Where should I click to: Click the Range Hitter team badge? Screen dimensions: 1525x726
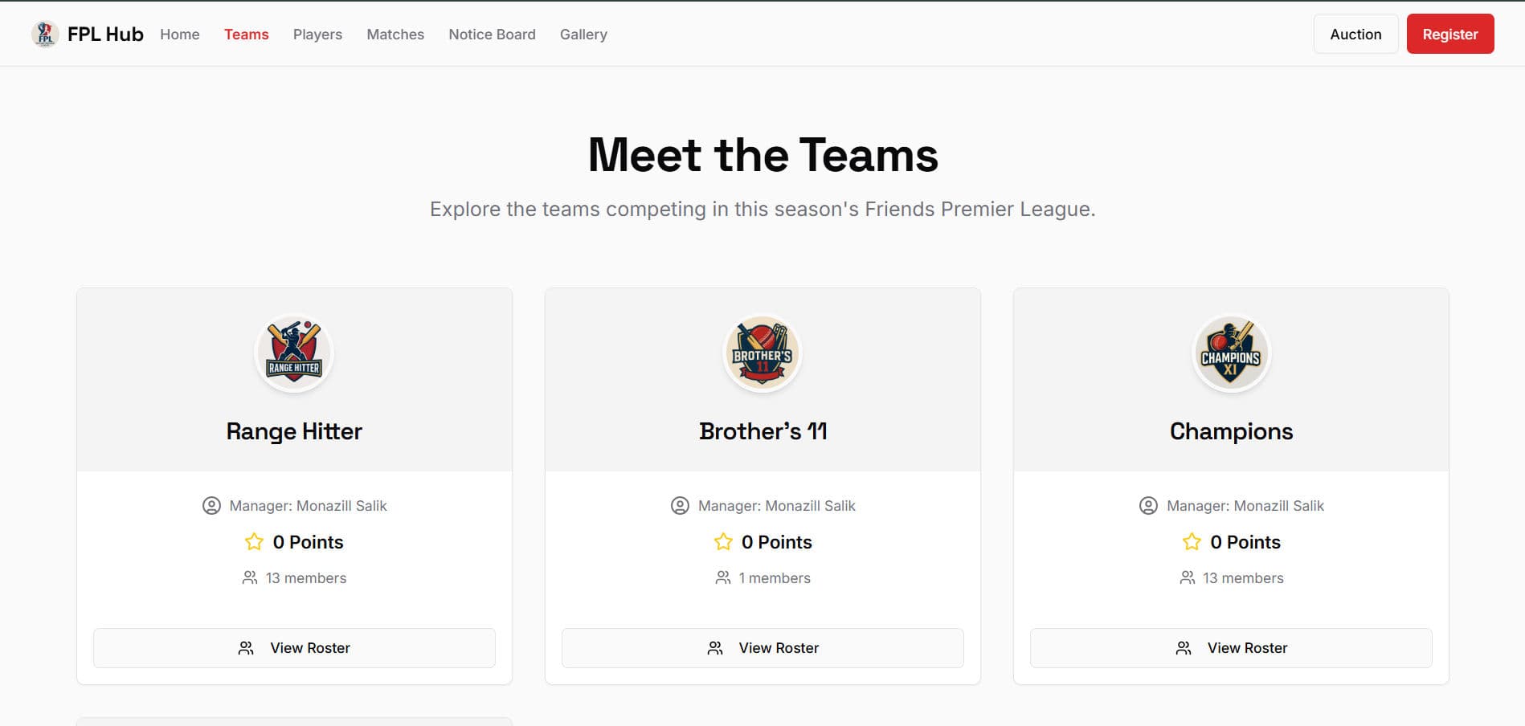[x=293, y=353]
